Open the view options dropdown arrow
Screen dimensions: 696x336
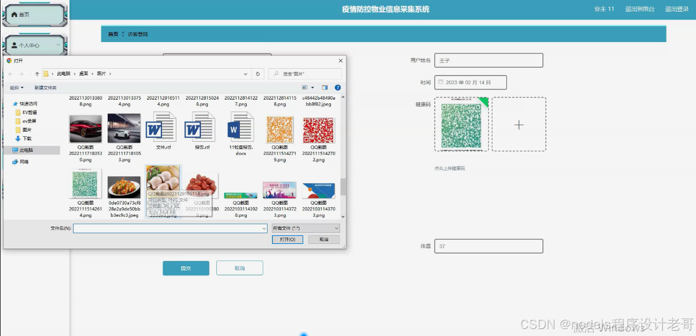click(312, 87)
